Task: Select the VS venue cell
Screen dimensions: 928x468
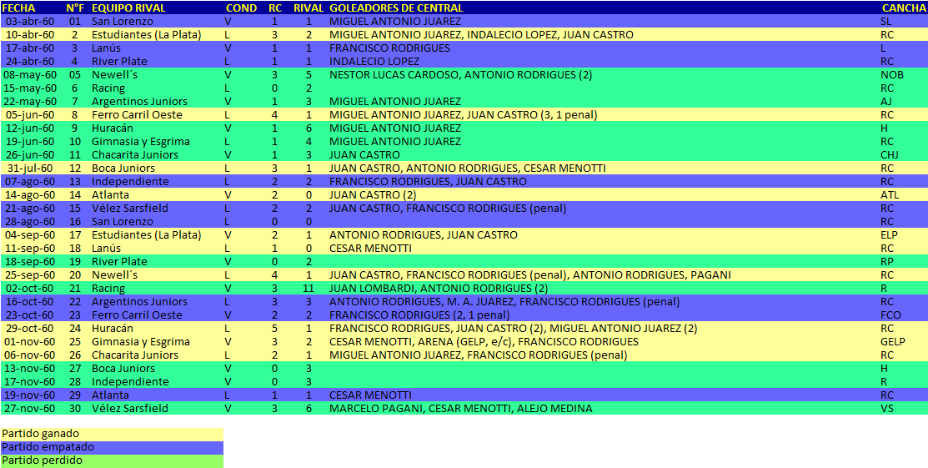Action: (887, 408)
